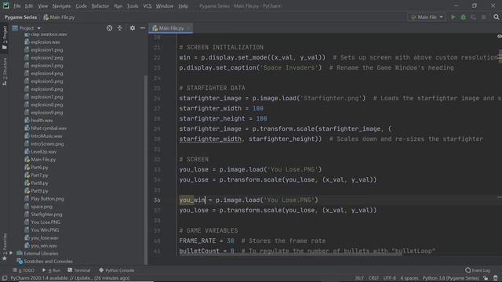Expand External Libraries node
The height and width of the screenshot is (282, 502).
11,253
